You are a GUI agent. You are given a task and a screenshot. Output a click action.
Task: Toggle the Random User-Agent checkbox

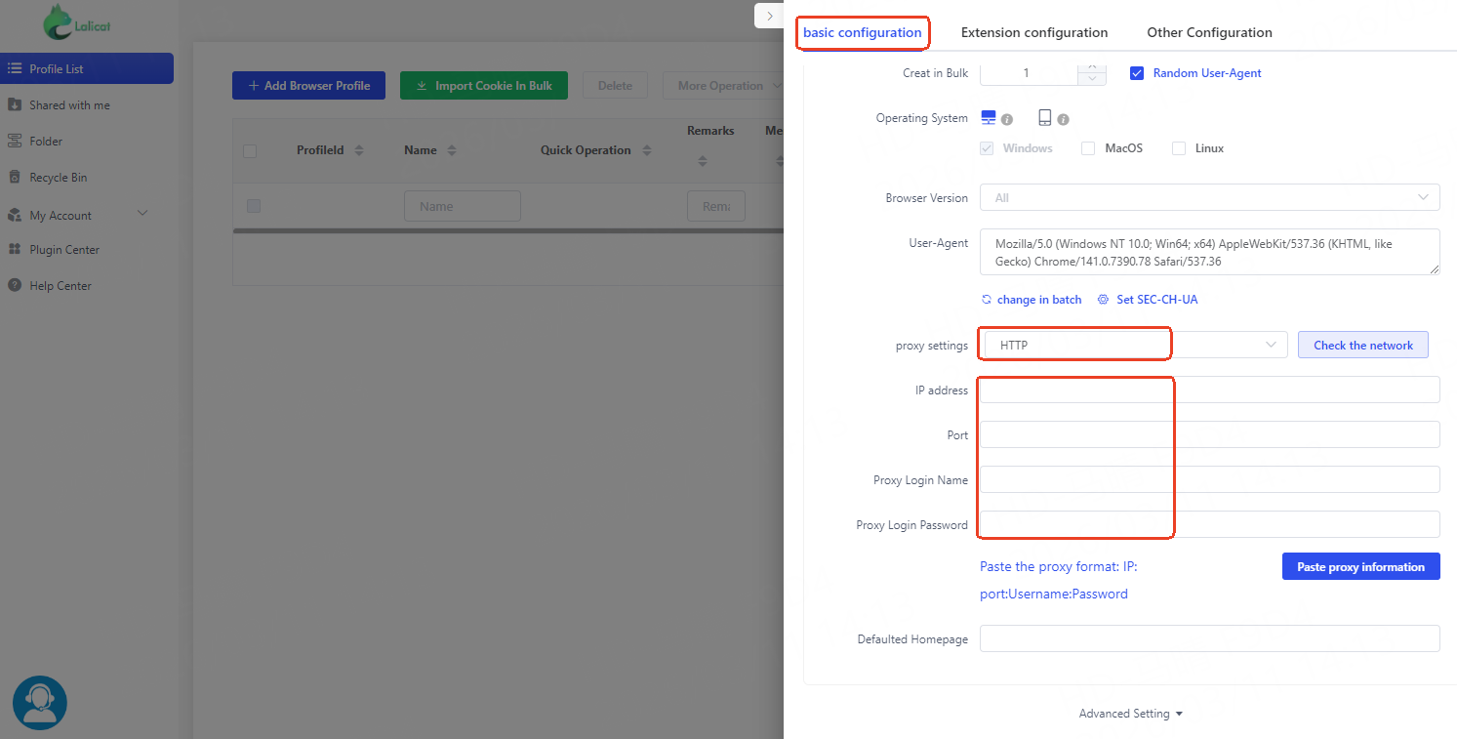point(1136,73)
